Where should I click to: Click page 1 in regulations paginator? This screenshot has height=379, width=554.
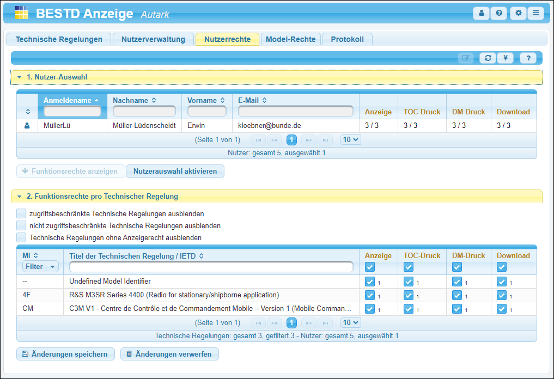coord(291,323)
